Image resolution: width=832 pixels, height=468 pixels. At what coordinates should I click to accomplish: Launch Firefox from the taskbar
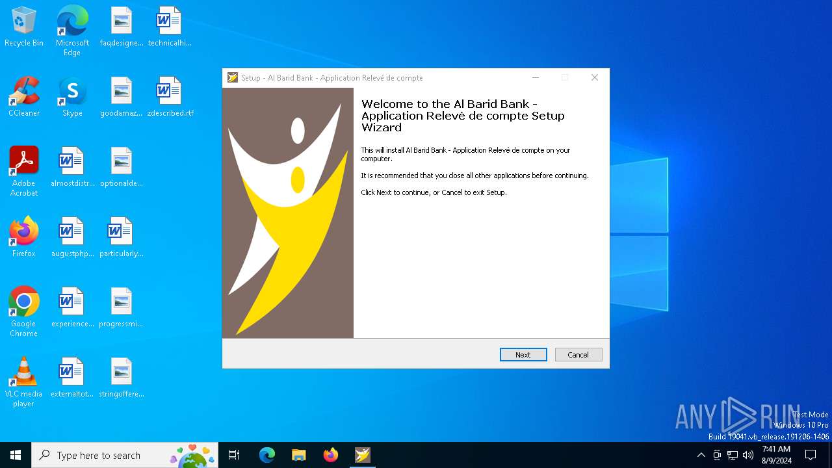(x=331, y=455)
